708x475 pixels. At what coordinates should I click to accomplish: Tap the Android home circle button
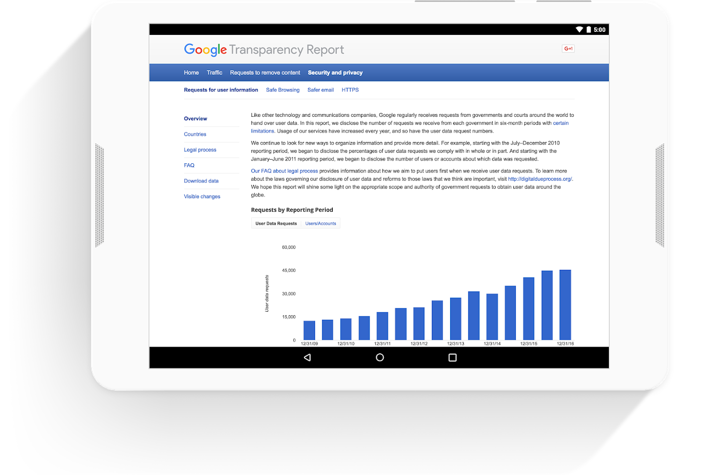[x=380, y=357]
